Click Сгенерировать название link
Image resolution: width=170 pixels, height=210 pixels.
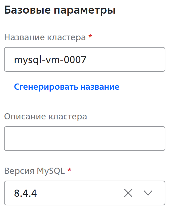click(67, 87)
